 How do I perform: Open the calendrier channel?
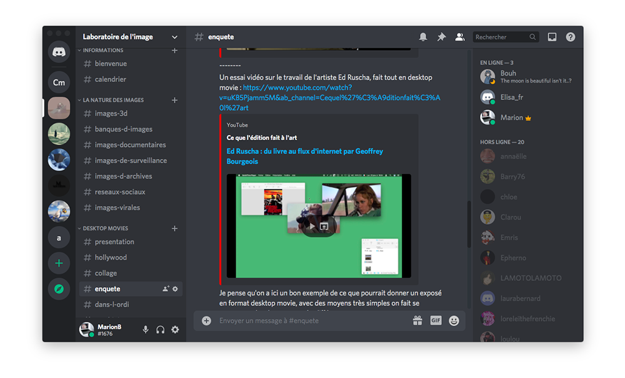click(x=131, y=79)
